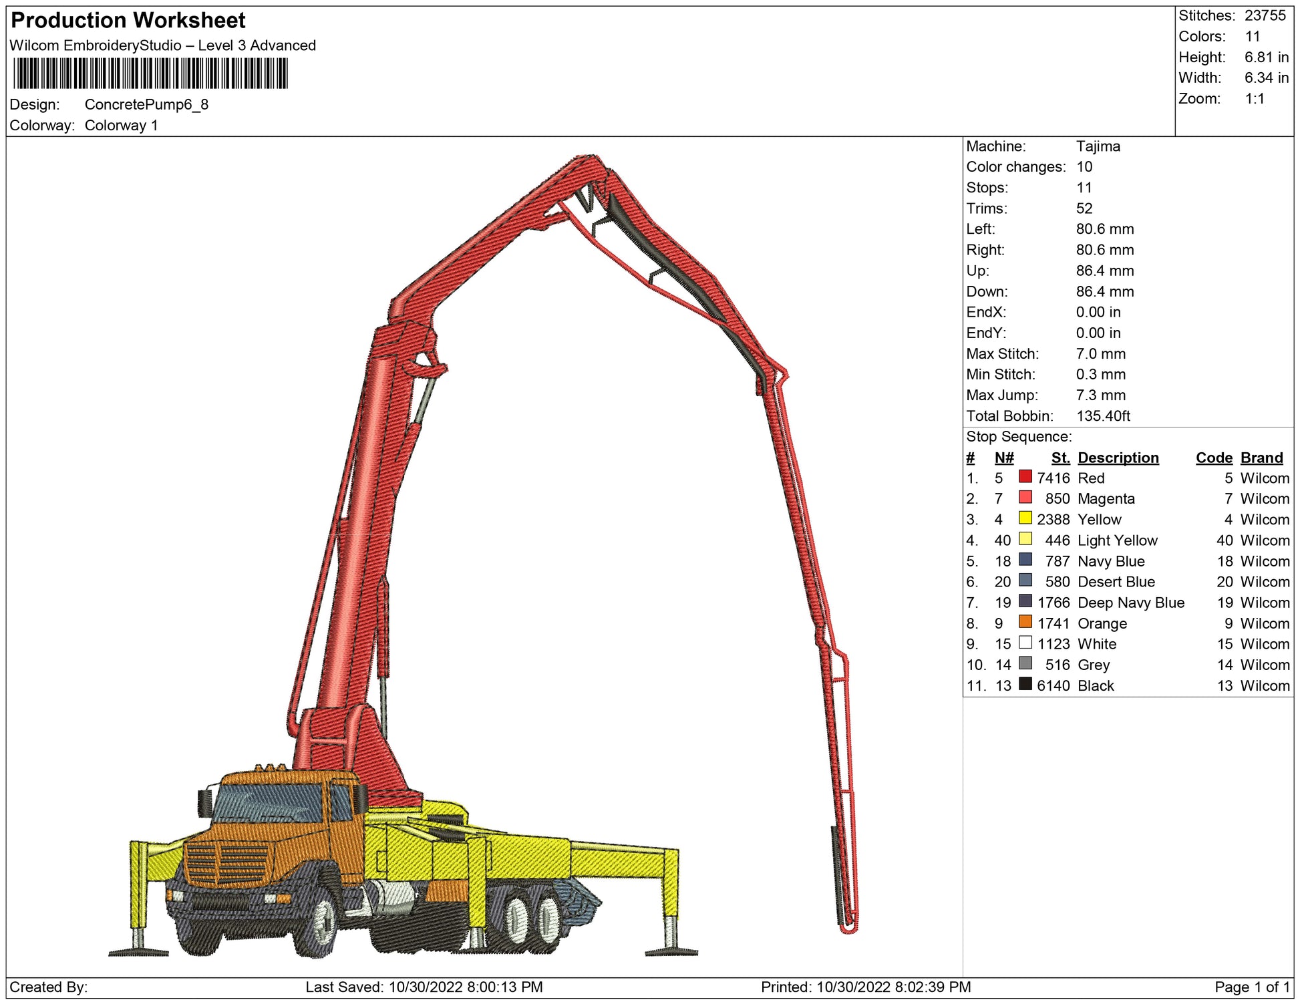Click the barcode under the worksheet title
The width and height of the screenshot is (1300, 1000).
point(150,73)
